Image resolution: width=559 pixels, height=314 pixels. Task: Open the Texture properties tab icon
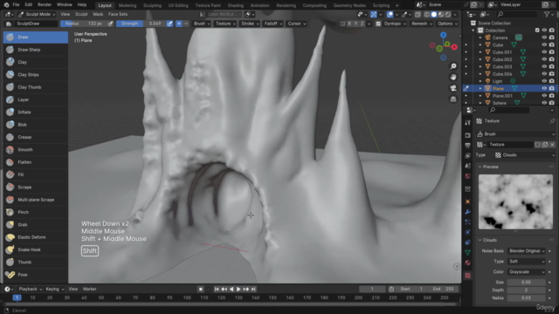pyautogui.click(x=468, y=276)
